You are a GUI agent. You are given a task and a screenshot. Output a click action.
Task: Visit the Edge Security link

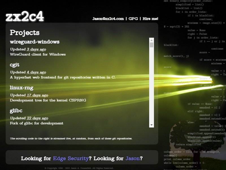tap(71, 158)
